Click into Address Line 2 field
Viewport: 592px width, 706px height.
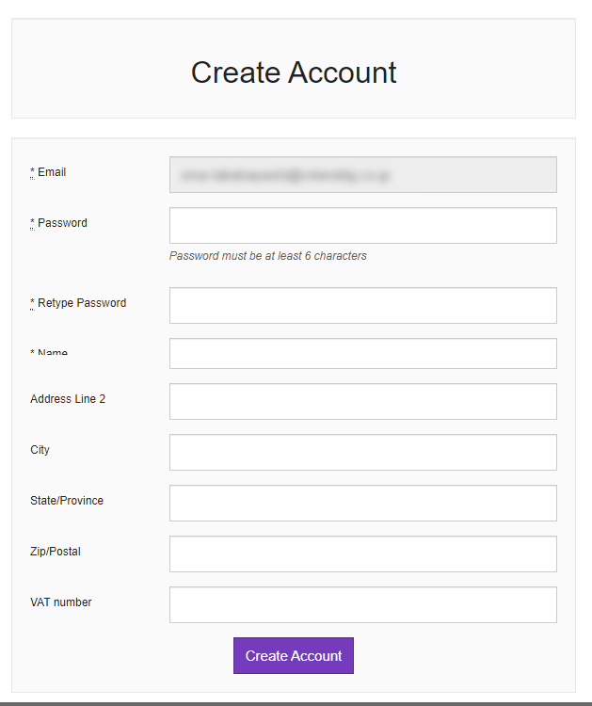click(362, 402)
